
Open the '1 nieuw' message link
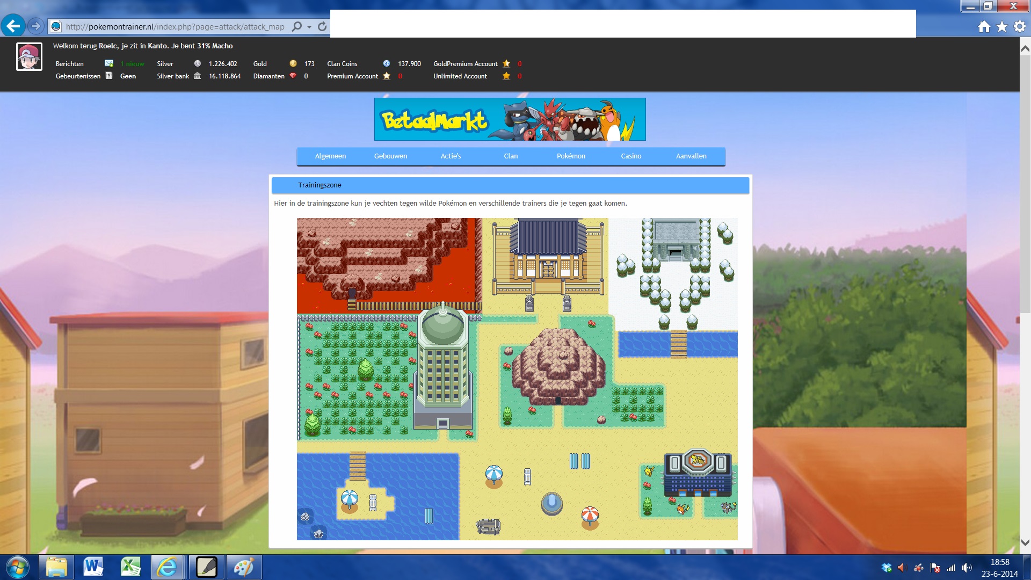pyautogui.click(x=132, y=64)
